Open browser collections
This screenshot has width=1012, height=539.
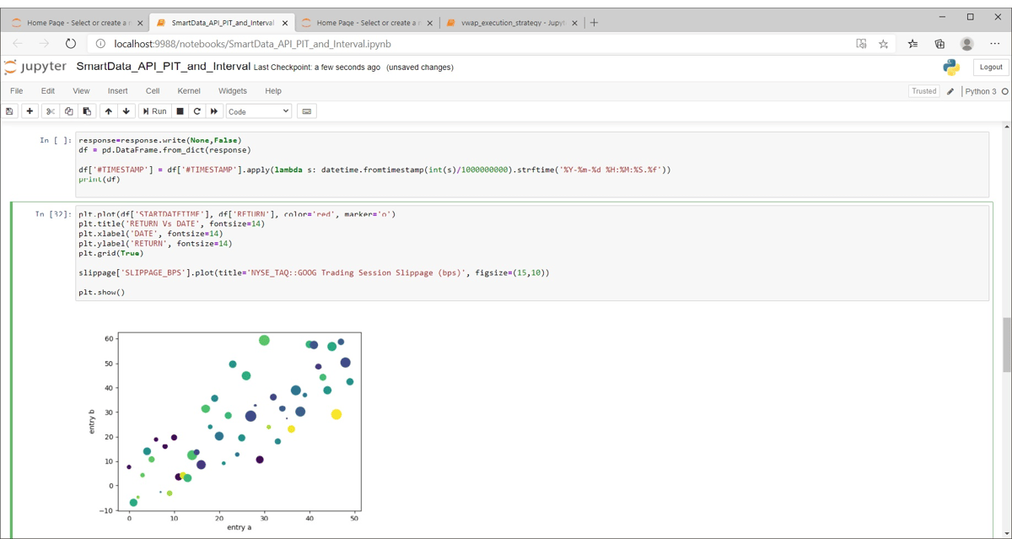pyautogui.click(x=939, y=44)
